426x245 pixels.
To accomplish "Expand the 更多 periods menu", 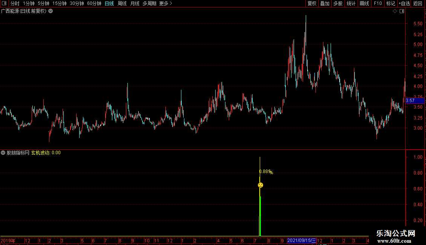I will click(166, 3).
